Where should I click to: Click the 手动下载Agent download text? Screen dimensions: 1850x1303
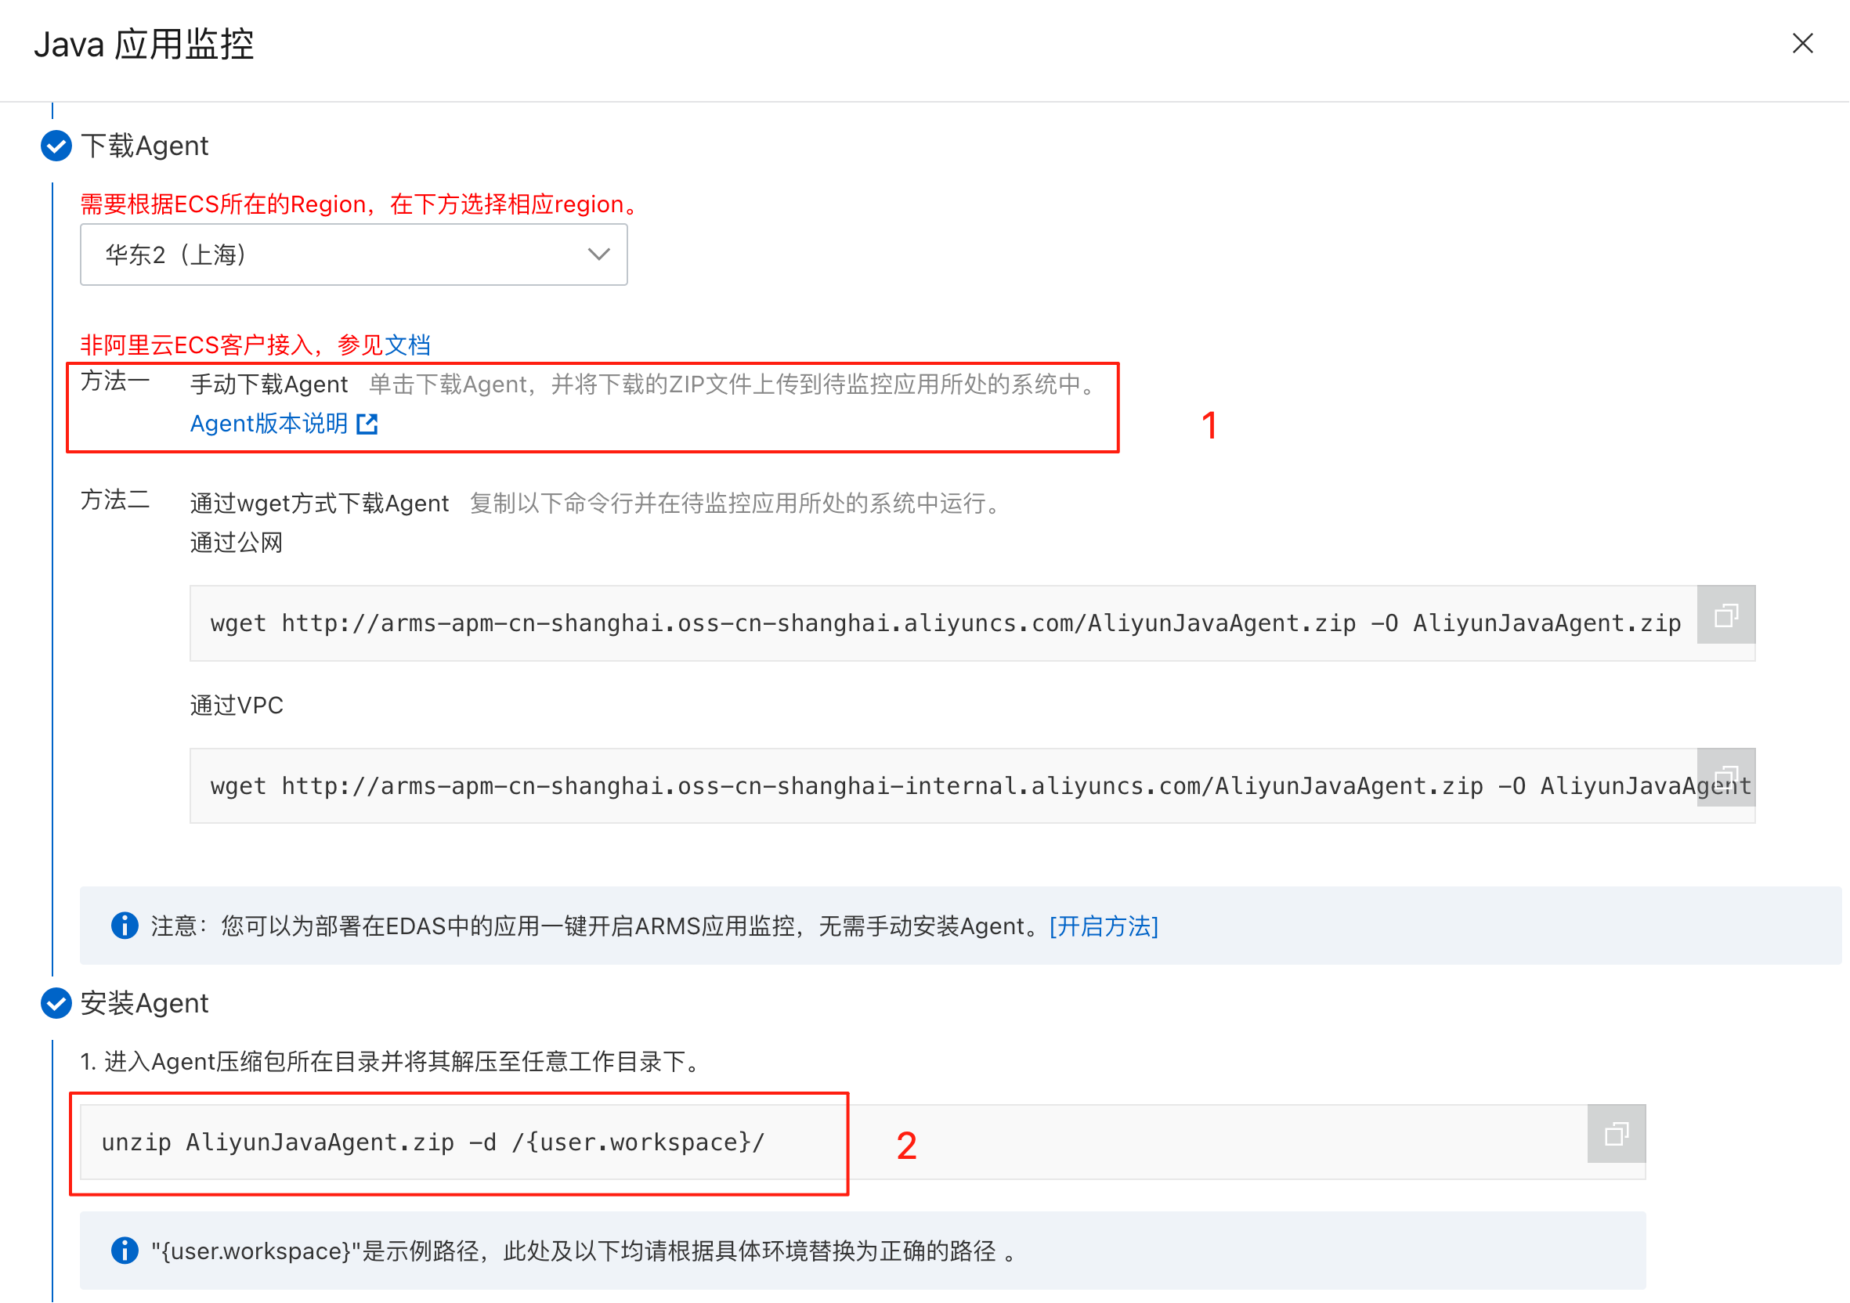[269, 385]
